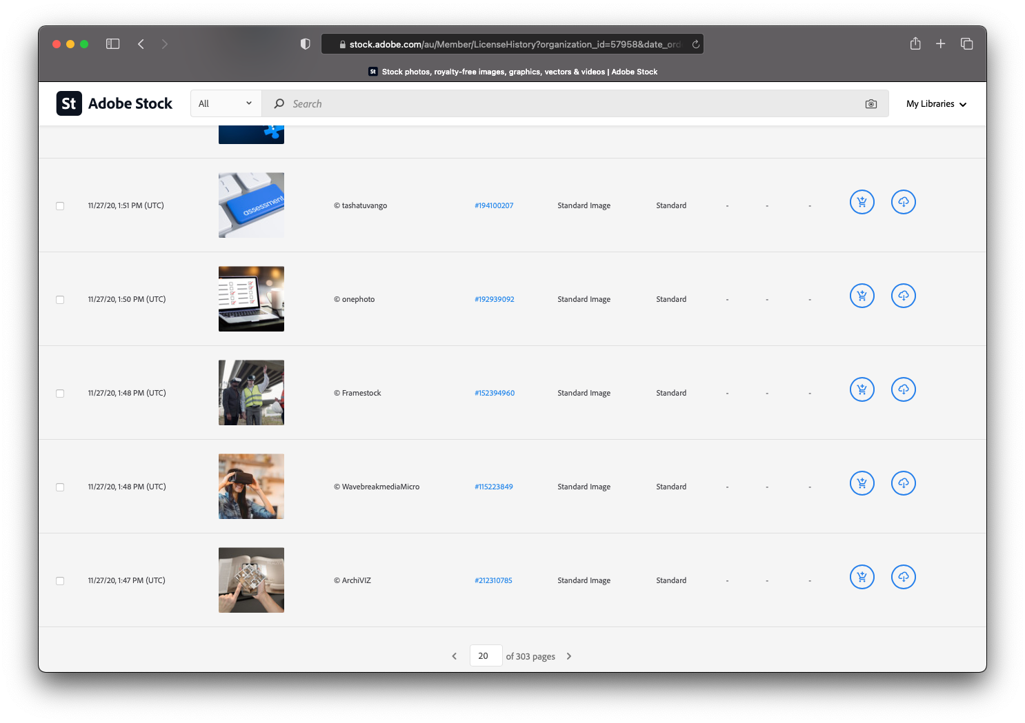Image resolution: width=1025 pixels, height=723 pixels.
Task: Click the Adobe Stock logo
Action: coord(115,103)
